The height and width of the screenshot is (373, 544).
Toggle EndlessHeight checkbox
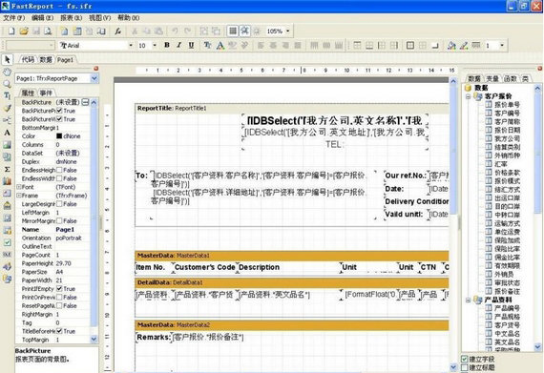pyautogui.click(x=60, y=170)
